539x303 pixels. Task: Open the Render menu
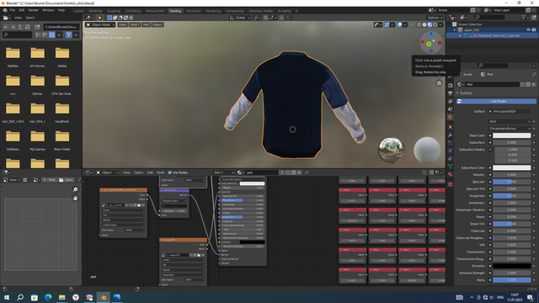coord(34,10)
